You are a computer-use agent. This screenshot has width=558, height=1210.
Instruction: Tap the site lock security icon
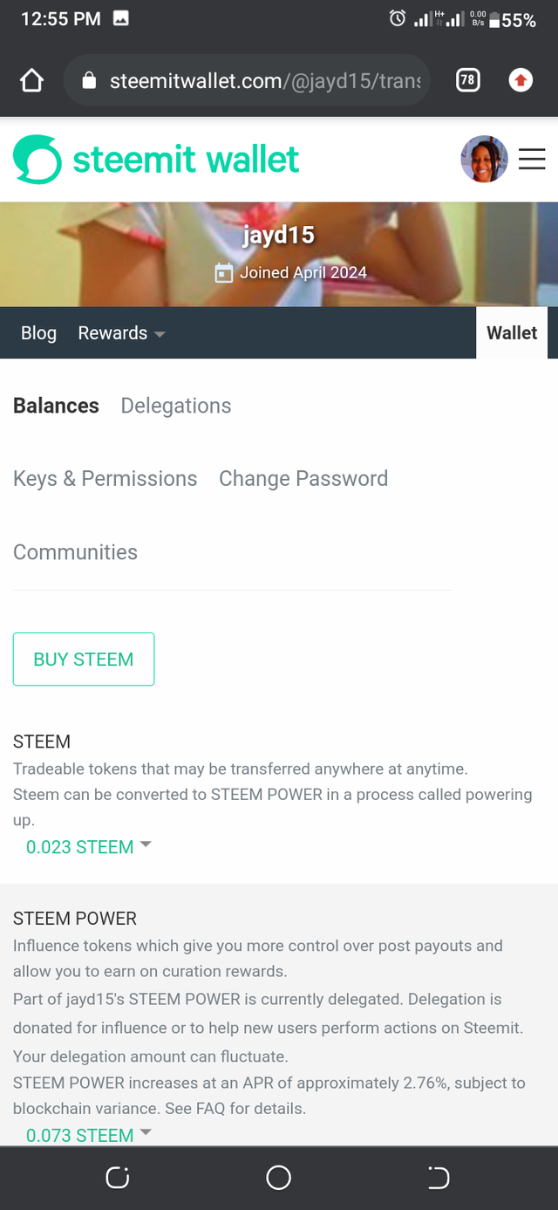pyautogui.click(x=89, y=81)
